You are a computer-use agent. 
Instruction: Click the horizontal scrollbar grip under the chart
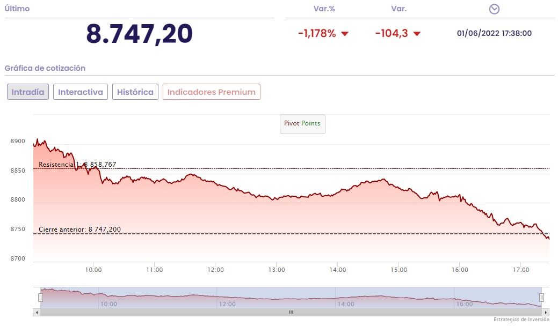click(291, 312)
